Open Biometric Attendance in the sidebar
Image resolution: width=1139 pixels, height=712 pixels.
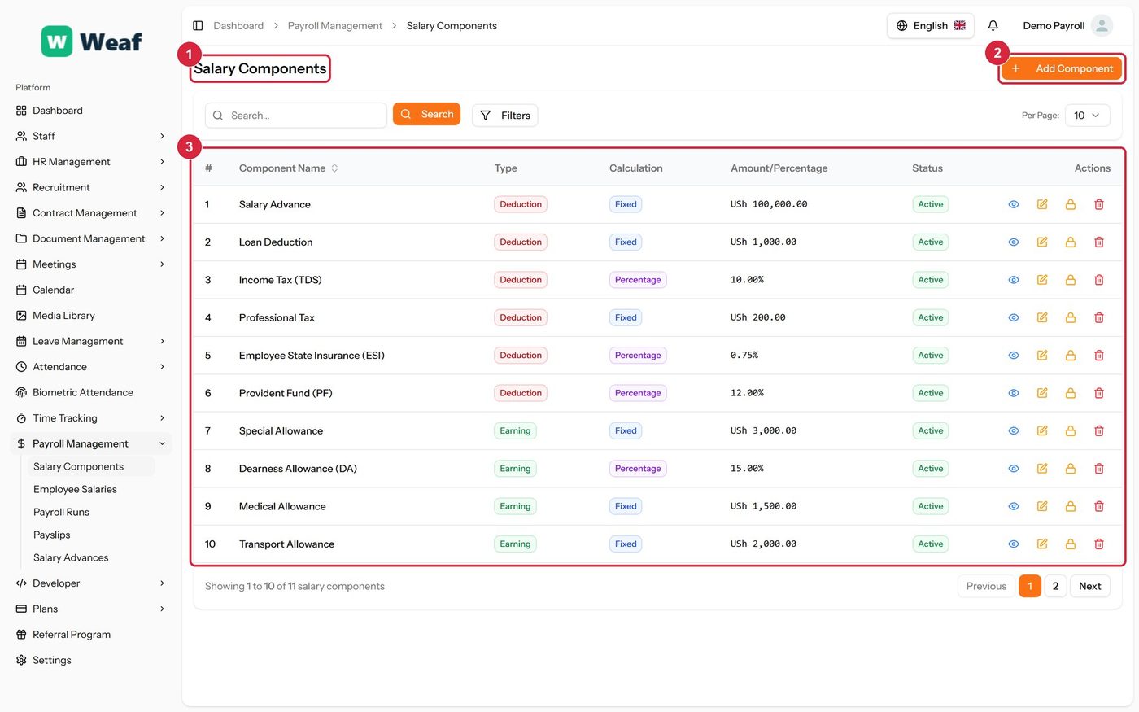click(x=91, y=392)
